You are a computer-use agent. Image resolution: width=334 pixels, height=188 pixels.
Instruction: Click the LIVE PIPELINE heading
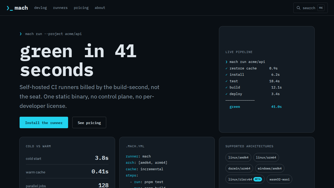(239, 52)
